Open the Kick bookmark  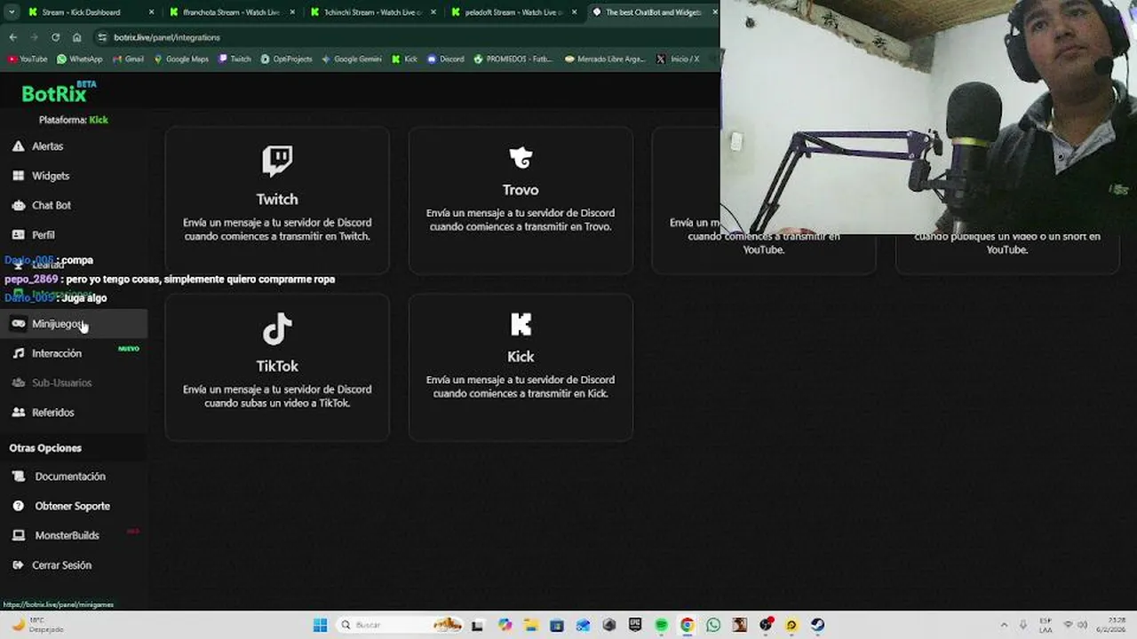tap(405, 59)
